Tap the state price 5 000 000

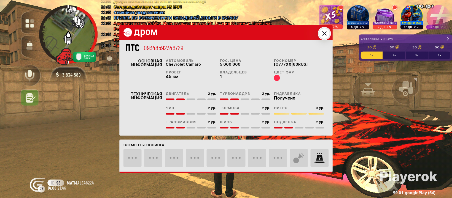pyautogui.click(x=230, y=64)
